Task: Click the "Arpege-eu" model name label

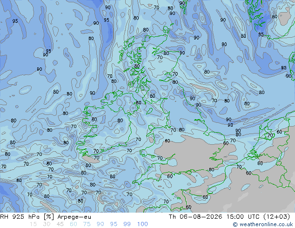Action: point(74,217)
